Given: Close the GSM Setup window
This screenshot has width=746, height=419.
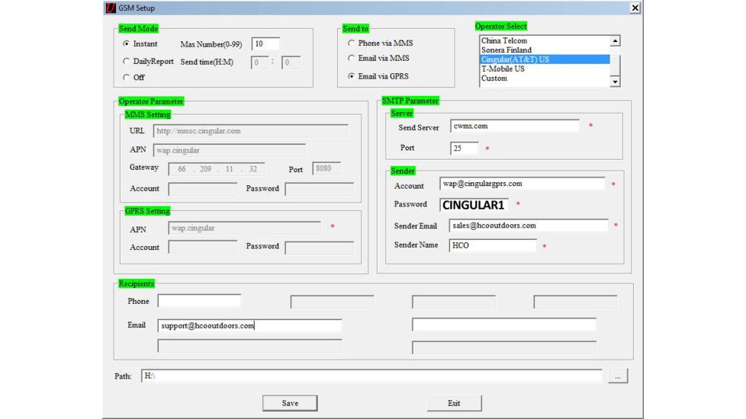Looking at the screenshot, I should tap(635, 8).
